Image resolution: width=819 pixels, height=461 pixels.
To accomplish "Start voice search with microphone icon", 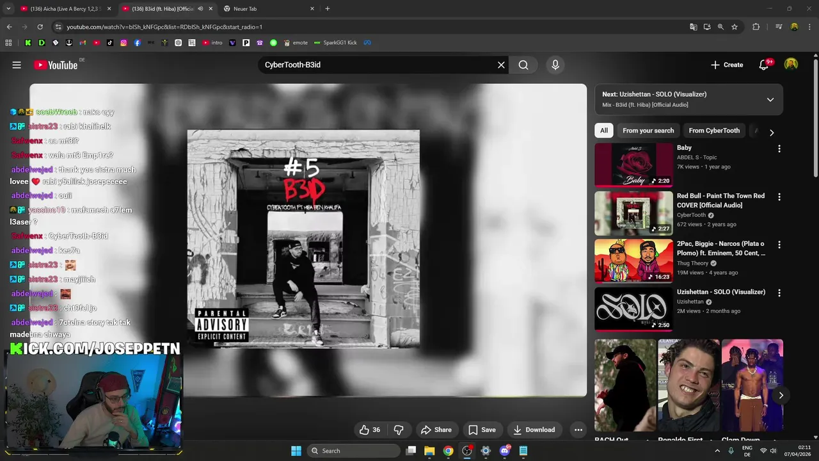I will (555, 65).
